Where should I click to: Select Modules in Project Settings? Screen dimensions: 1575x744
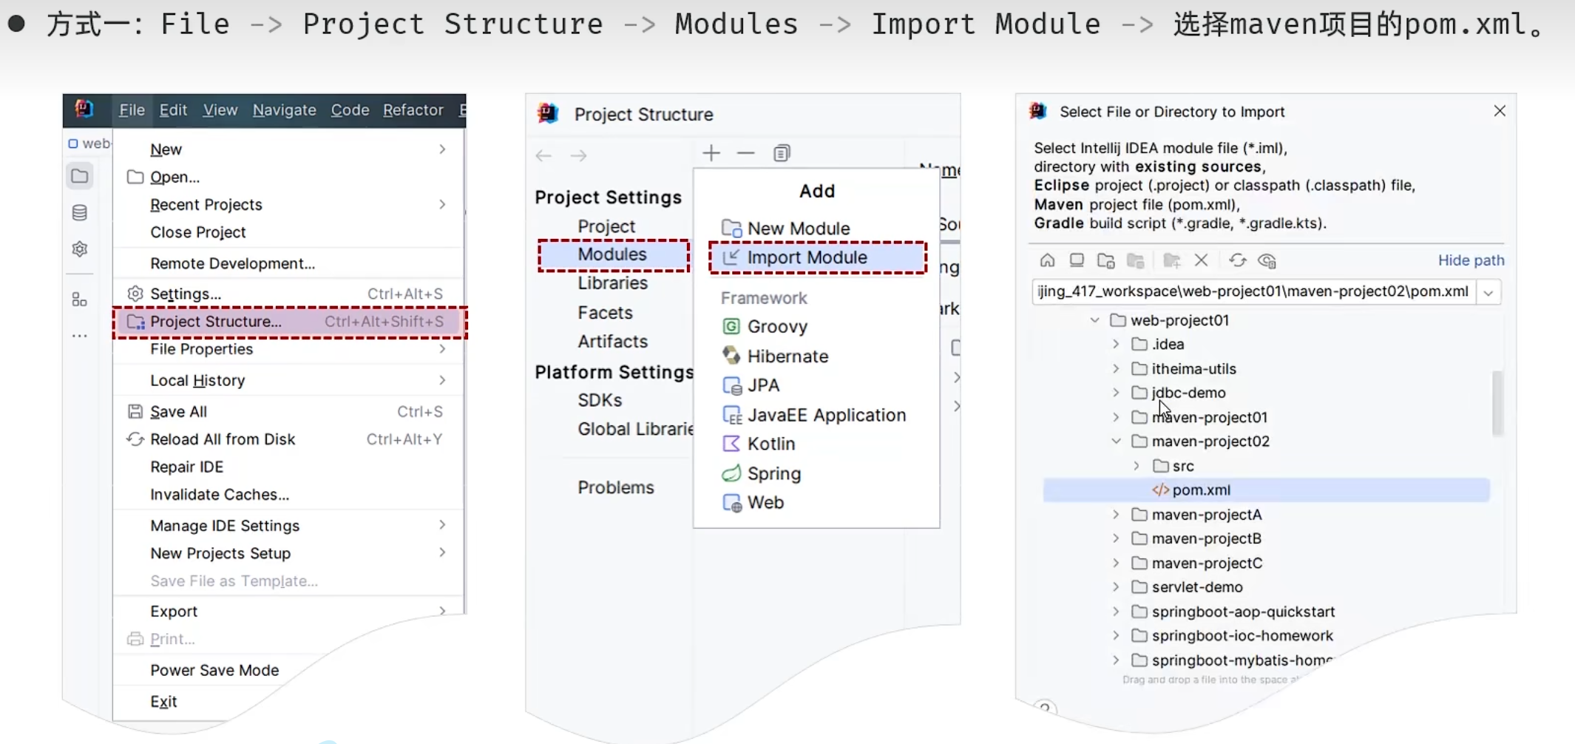pyautogui.click(x=614, y=254)
